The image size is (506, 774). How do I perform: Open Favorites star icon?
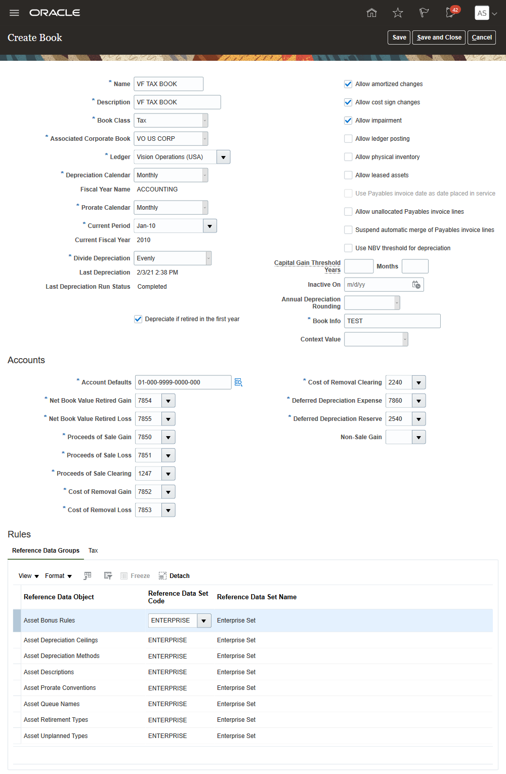coord(398,13)
